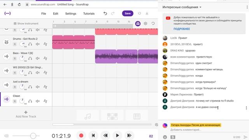The width and height of the screenshot is (249, 140).
Task: Go back in browser
Action: [x=5, y=4]
